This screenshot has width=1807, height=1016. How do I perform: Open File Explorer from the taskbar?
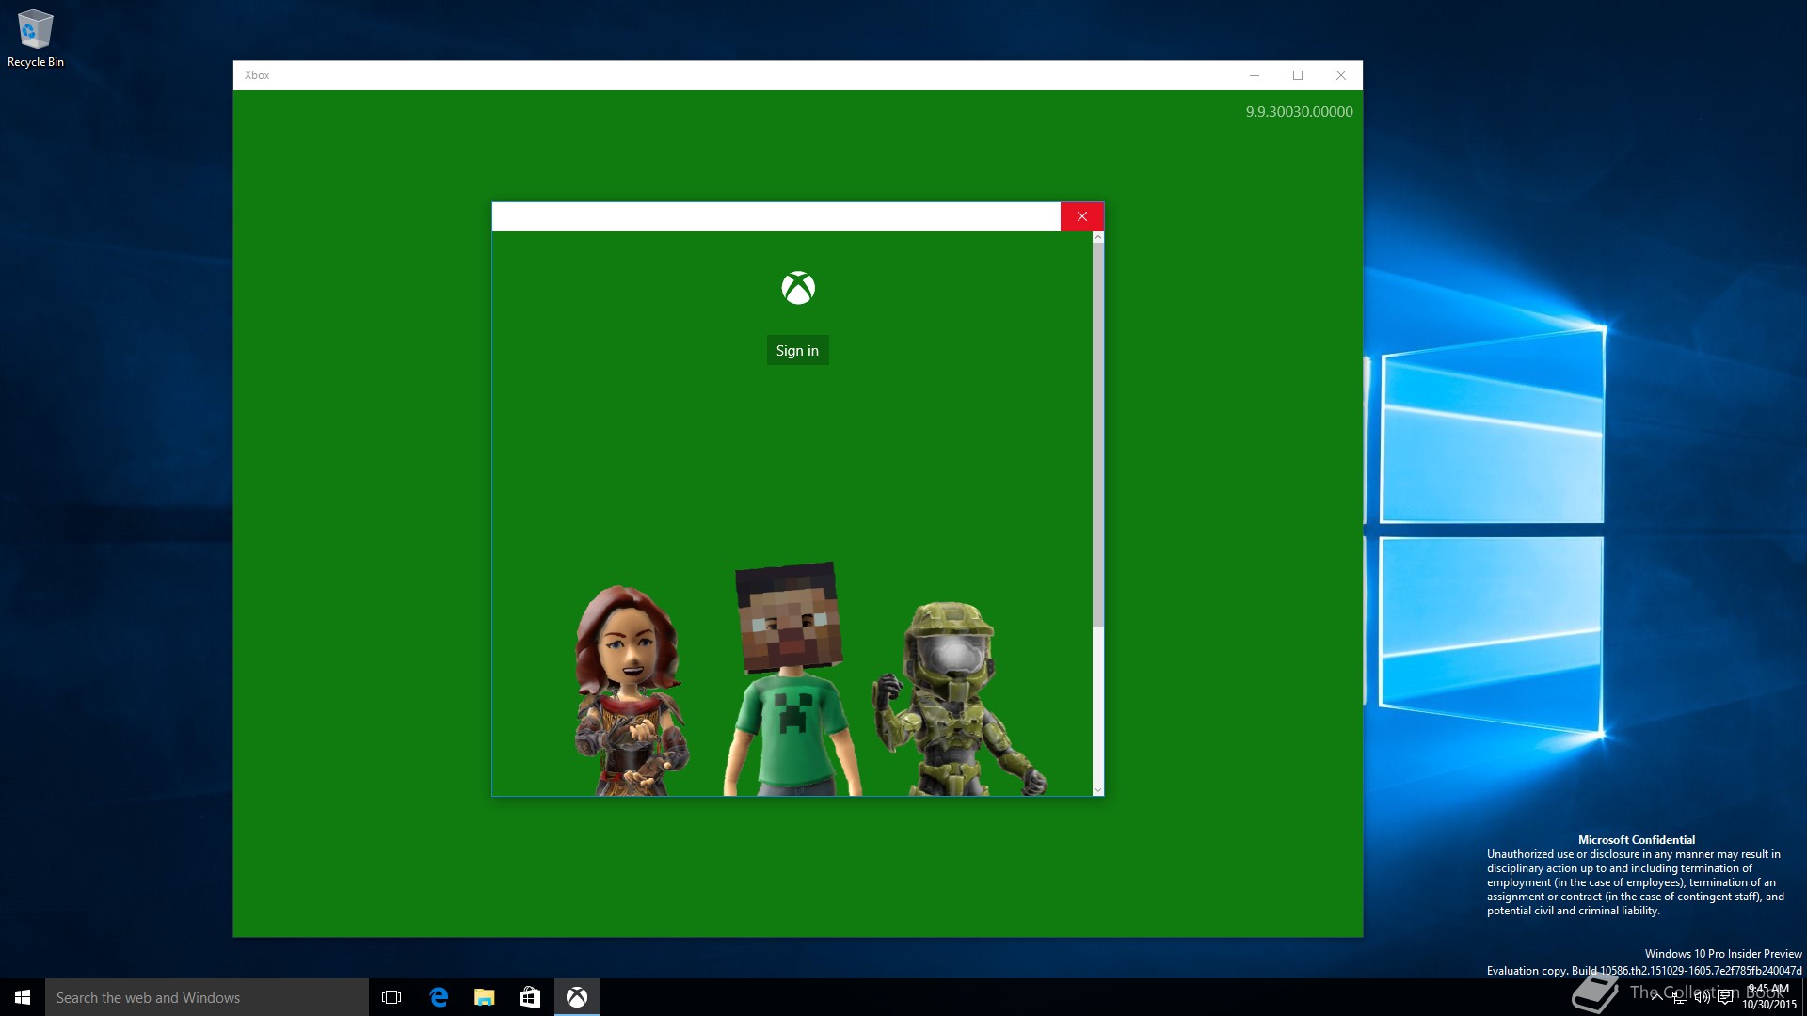485,997
